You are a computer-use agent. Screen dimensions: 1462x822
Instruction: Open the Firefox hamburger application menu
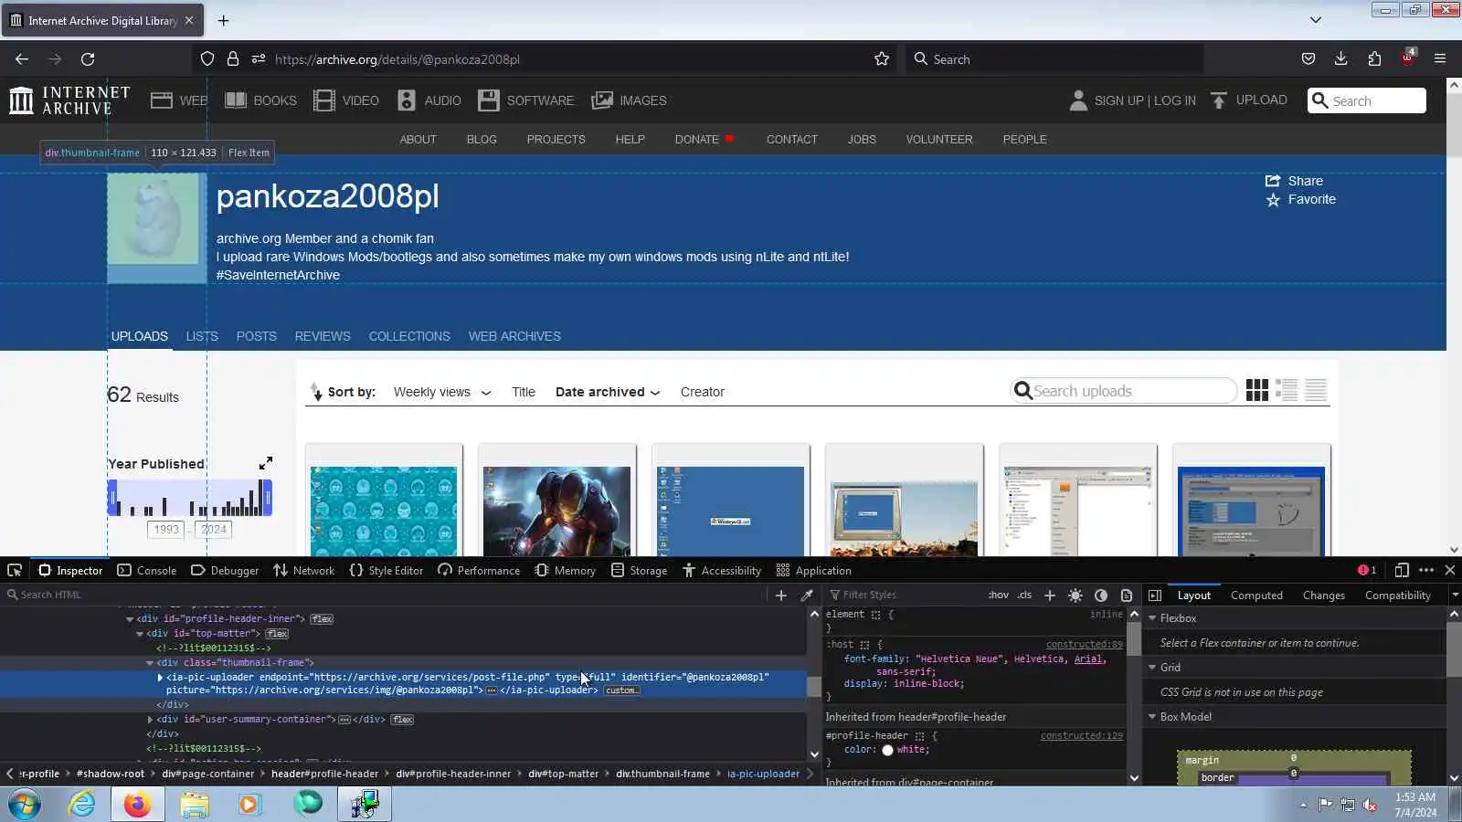tap(1440, 58)
